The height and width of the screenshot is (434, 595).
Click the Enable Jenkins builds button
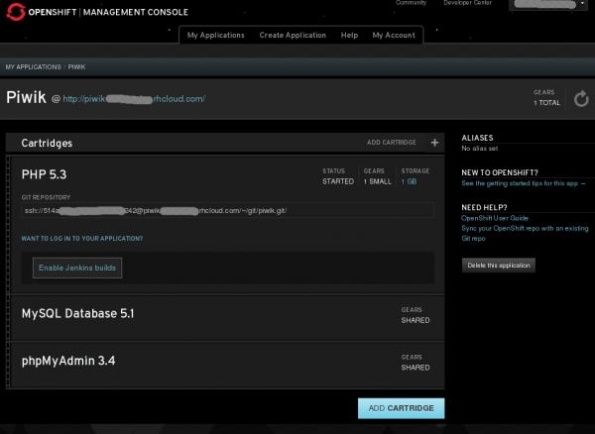tap(77, 268)
